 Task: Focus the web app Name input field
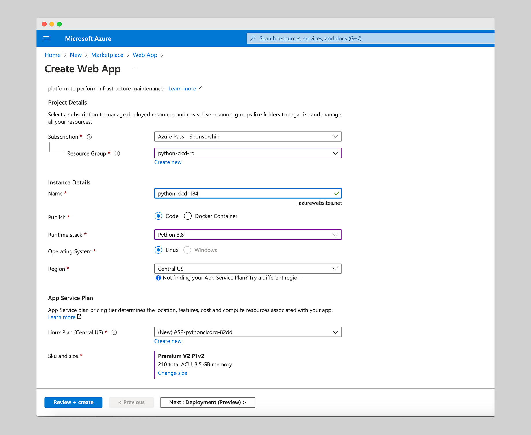click(248, 193)
